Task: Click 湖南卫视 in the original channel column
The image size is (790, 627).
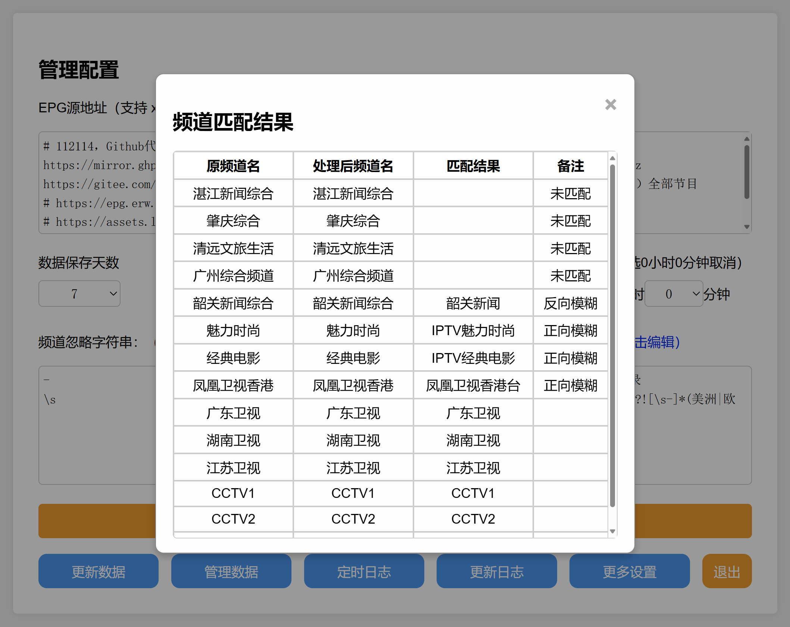Action: (233, 440)
